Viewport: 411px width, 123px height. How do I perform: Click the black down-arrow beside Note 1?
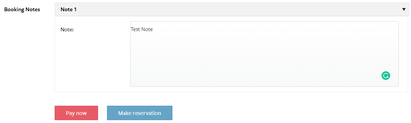404,9
